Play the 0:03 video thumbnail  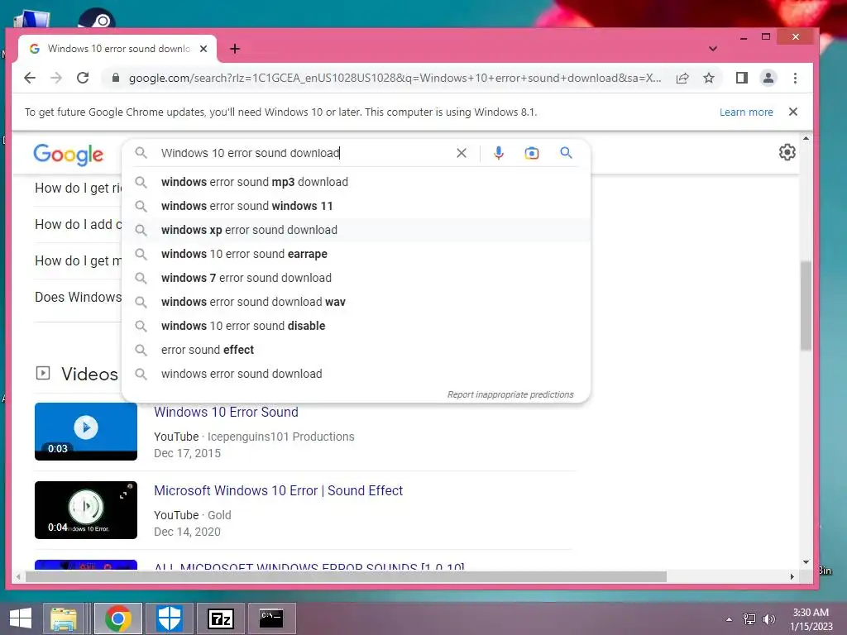click(x=86, y=432)
